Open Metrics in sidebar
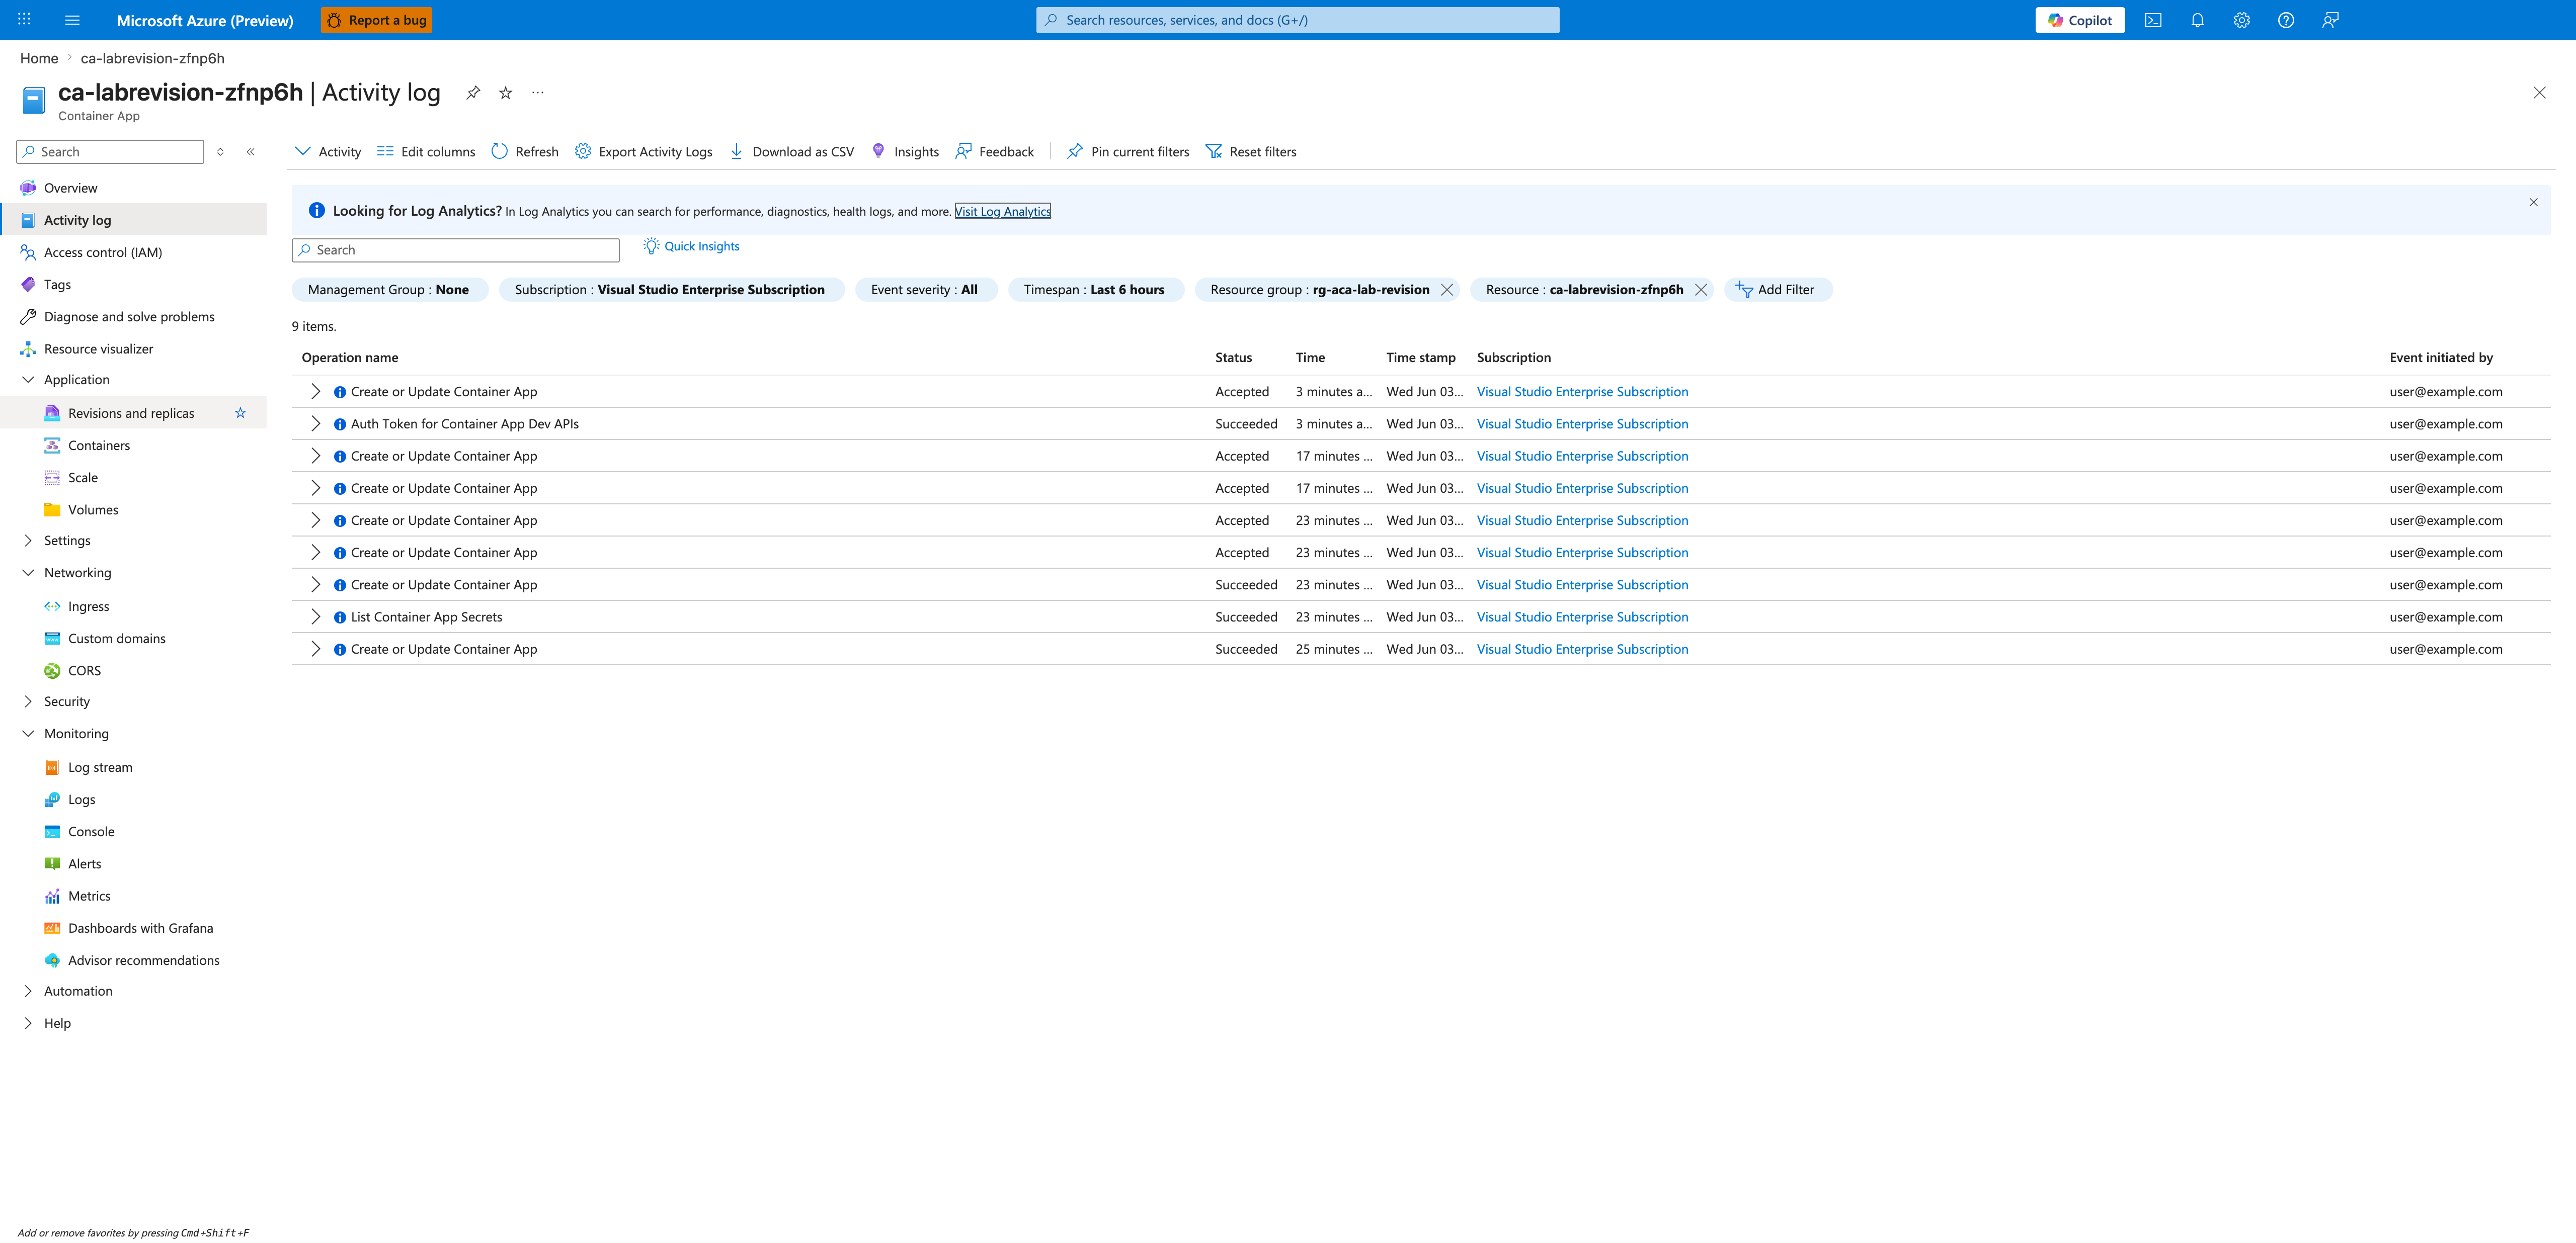Screen dimensions: 2576x1243 (x=89, y=896)
